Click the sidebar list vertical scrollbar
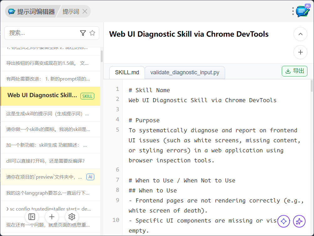Screen dimensions: 314x236 coord(101,56)
